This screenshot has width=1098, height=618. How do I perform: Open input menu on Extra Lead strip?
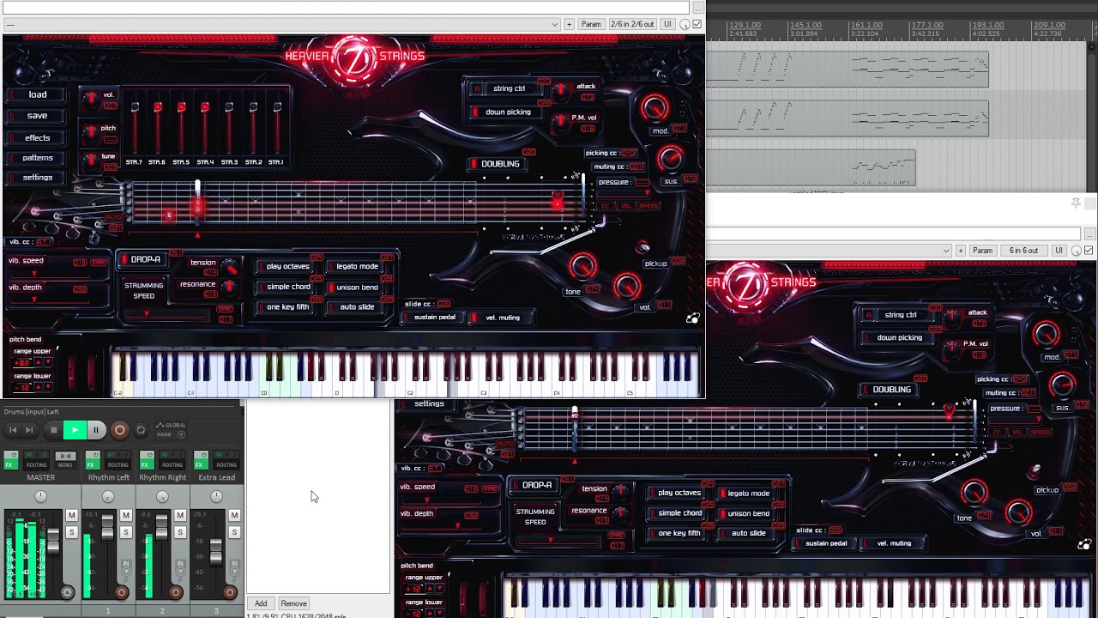click(x=233, y=566)
